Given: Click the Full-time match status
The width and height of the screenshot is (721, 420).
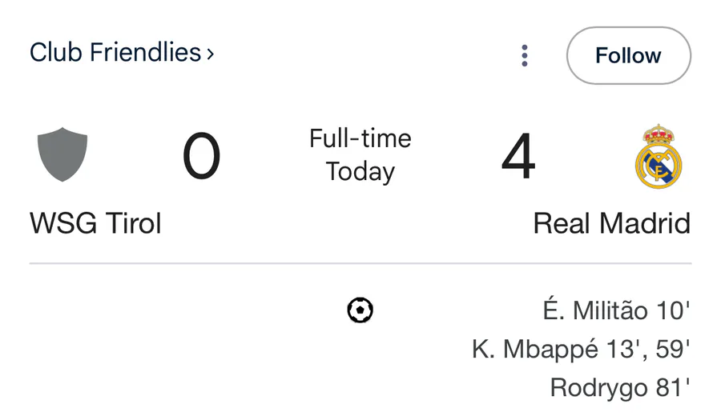Looking at the screenshot, I should tap(360, 138).
